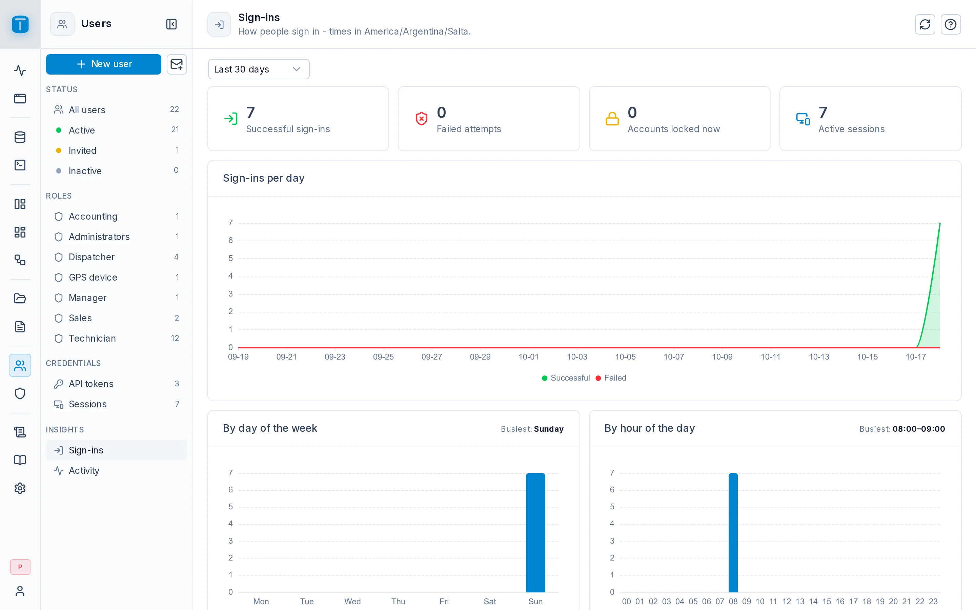Open the scroll log icon in left rail
The width and height of the screenshot is (976, 610).
[20, 432]
